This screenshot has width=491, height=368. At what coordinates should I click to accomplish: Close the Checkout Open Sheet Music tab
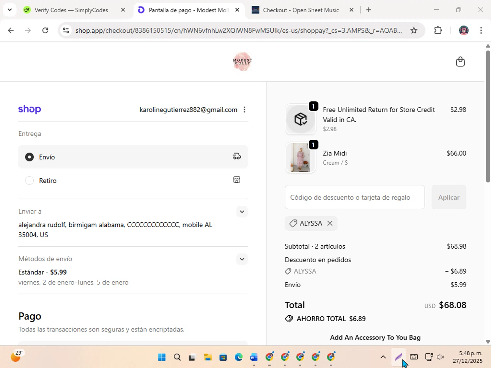tap(351, 10)
